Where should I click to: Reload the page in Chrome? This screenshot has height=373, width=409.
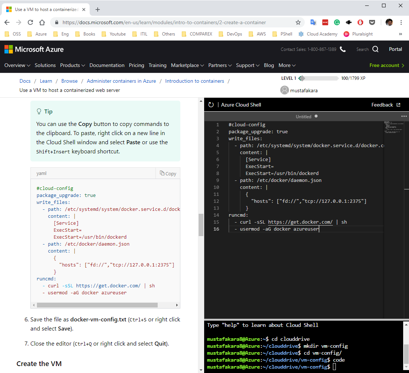point(30,22)
